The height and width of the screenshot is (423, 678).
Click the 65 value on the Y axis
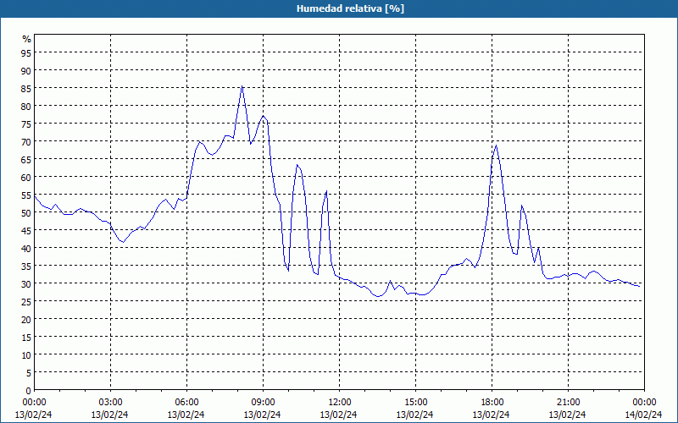[26, 159]
